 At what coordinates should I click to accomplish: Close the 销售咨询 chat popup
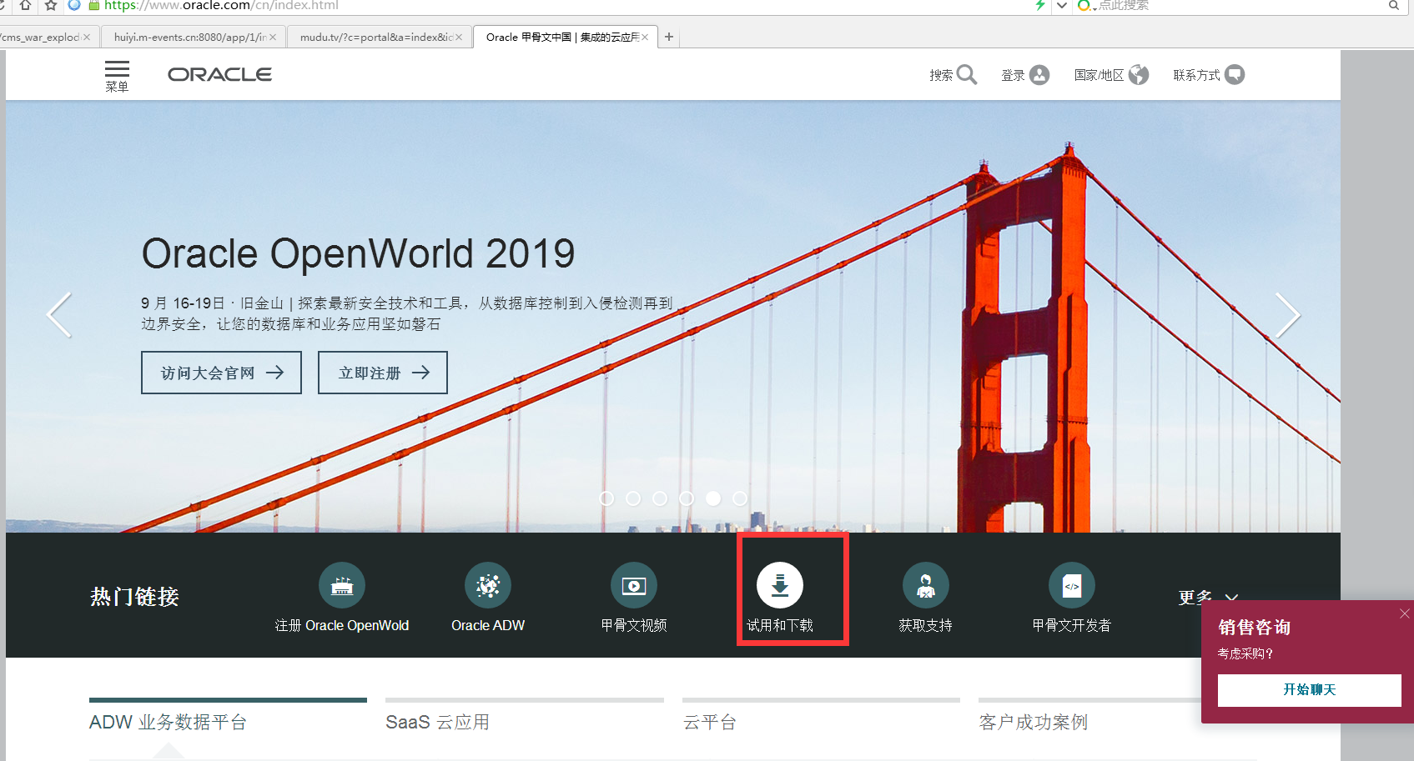coord(1404,613)
